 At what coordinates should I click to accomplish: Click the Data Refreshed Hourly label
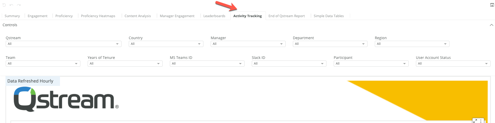coord(30,81)
